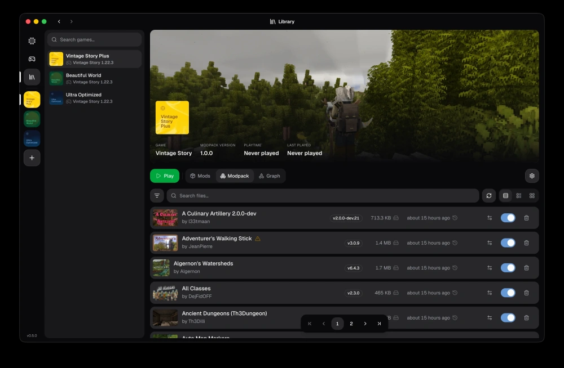Click the All Classes mod thumbnail
Viewport: 564px width, 368px height.
tap(165, 293)
